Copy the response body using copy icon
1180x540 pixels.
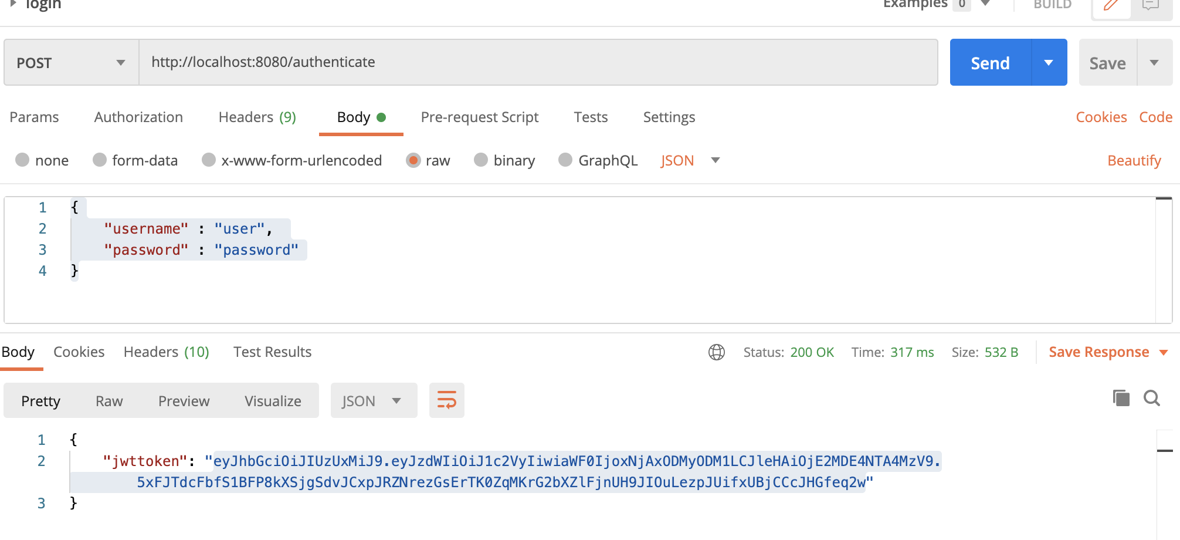(1121, 398)
